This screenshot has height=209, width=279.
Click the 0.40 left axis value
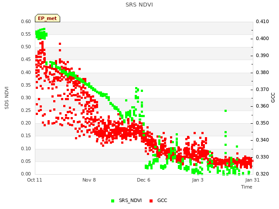point(26,72)
